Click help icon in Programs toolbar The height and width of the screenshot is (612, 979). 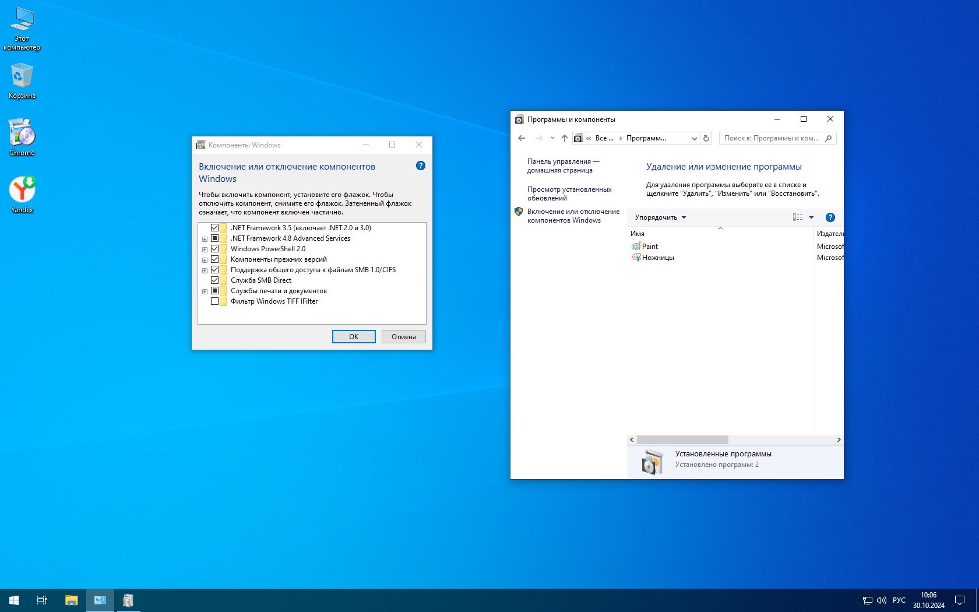pyautogui.click(x=830, y=217)
